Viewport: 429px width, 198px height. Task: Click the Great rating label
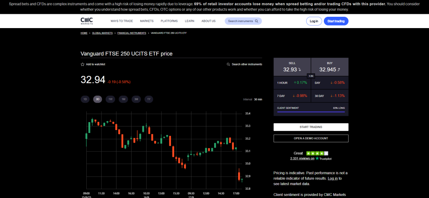(298, 154)
